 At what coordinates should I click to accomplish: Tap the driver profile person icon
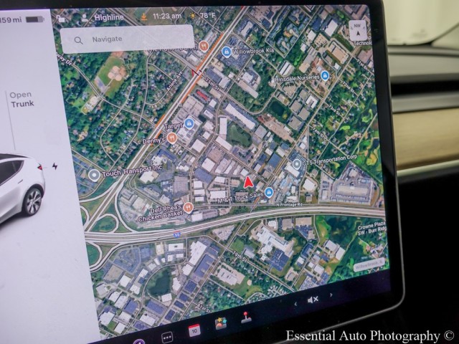tap(85, 18)
